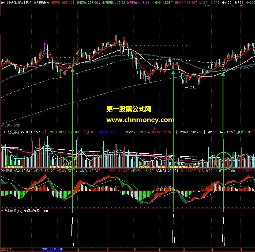Viewport: 255px width, 252px height.
Task: Select the 穿透率选股(12) indicator title
Action: [x=11, y=211]
